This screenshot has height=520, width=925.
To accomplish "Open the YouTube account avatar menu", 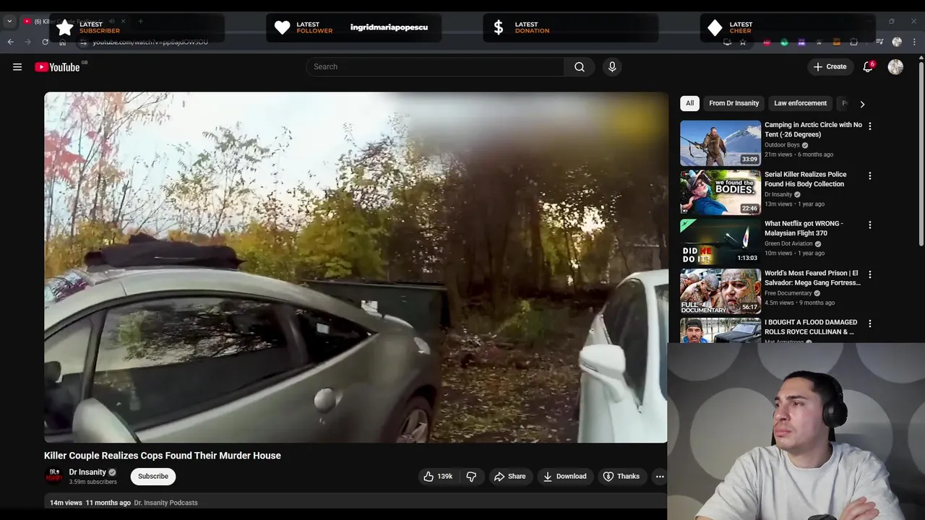I will coord(895,67).
